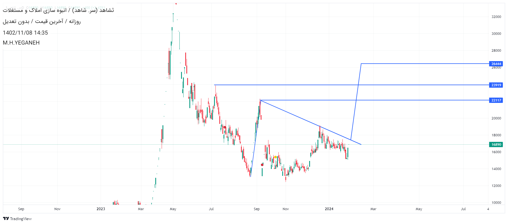This screenshot has width=508, height=224.
Task: Click the 32000 price axis label
Action: click(x=496, y=17)
